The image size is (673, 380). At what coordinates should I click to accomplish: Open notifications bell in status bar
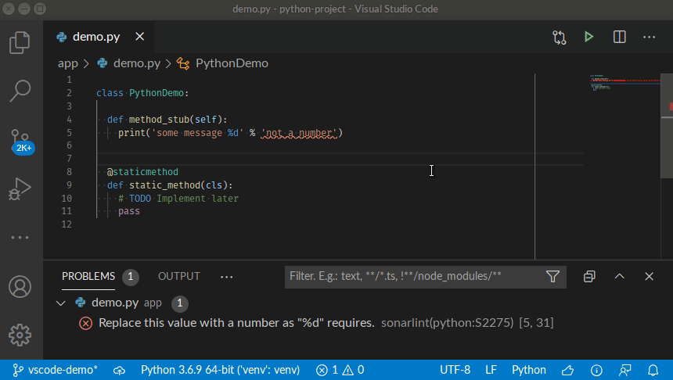tap(653, 370)
